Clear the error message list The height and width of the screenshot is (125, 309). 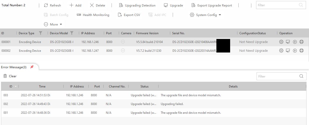tap(10, 76)
